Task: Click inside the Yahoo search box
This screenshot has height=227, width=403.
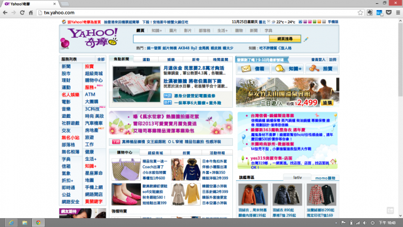Action: (201, 39)
